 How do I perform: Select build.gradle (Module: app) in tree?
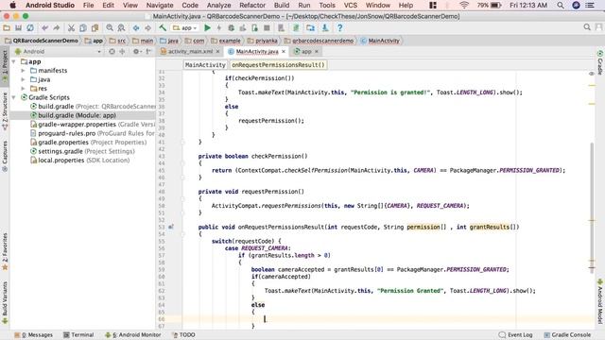[x=78, y=115]
